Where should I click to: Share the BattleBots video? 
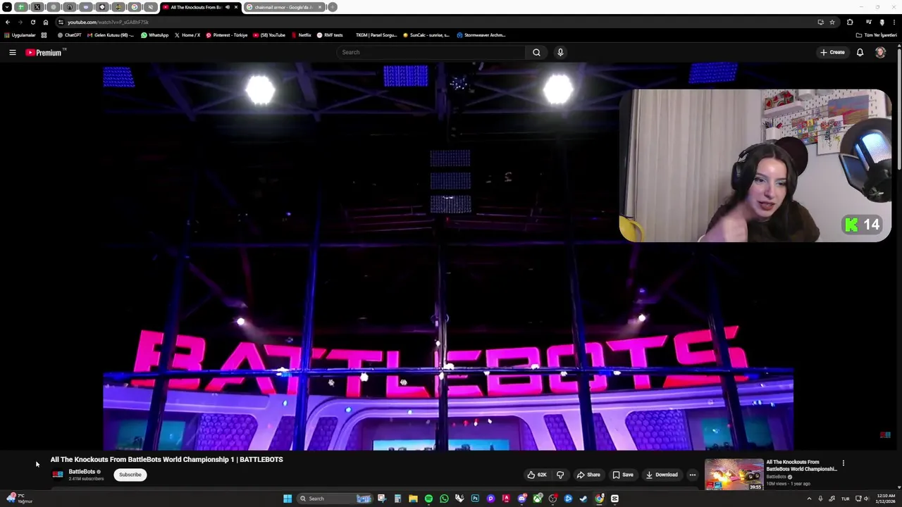tap(588, 475)
